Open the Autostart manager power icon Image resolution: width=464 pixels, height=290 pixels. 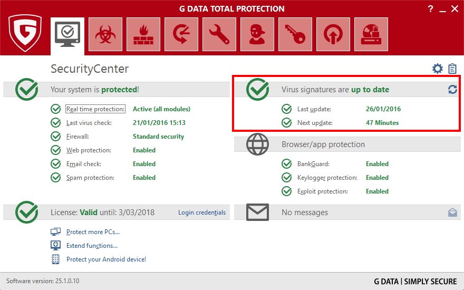[333, 34]
